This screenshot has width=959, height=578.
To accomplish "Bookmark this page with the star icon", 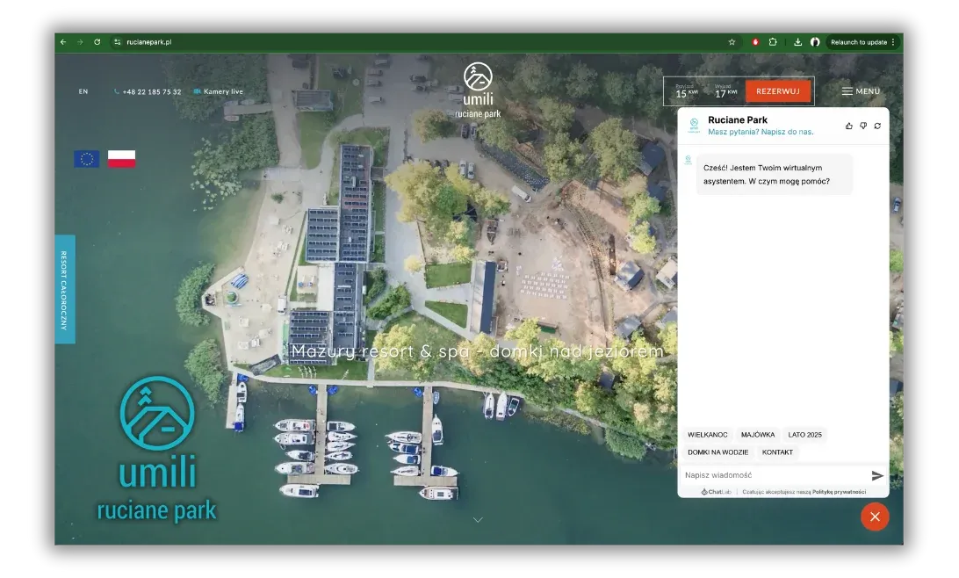I will (x=732, y=42).
